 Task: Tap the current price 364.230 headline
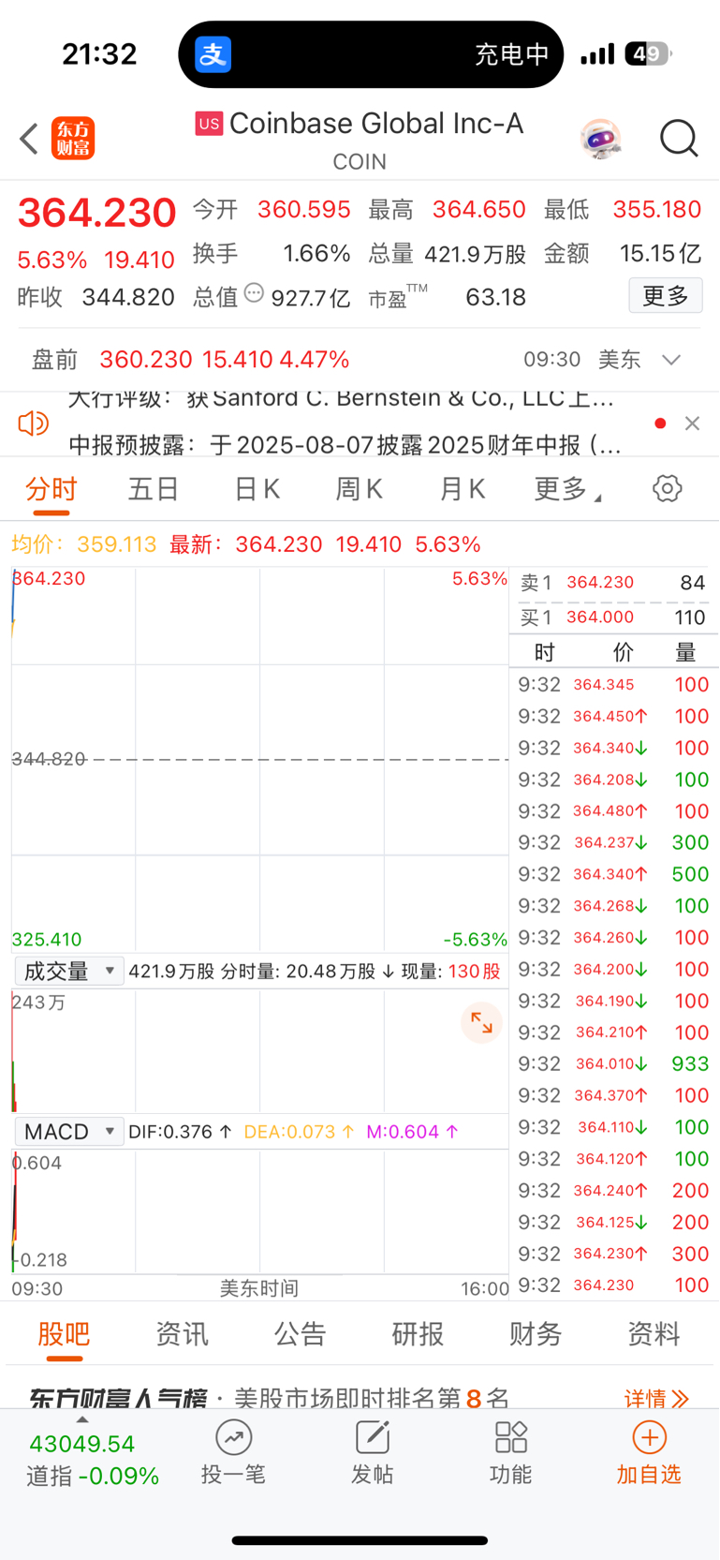[x=96, y=213]
